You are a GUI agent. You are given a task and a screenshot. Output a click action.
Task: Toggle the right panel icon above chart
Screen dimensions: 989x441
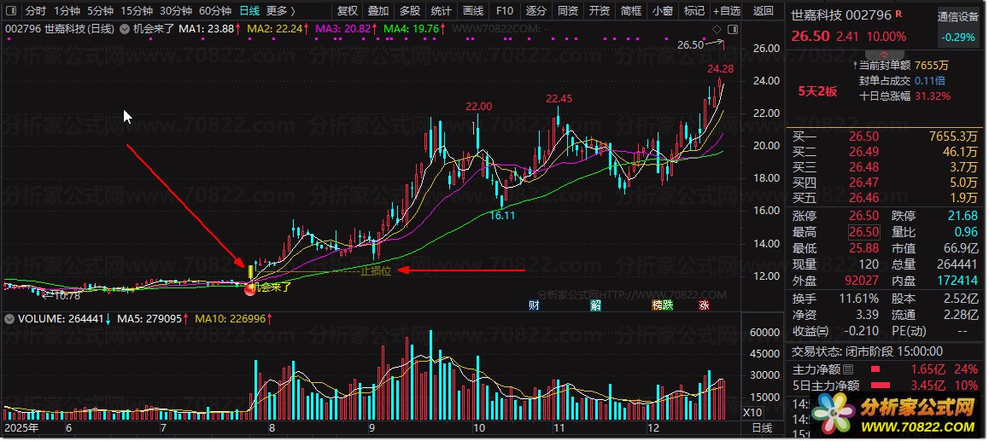click(x=732, y=29)
